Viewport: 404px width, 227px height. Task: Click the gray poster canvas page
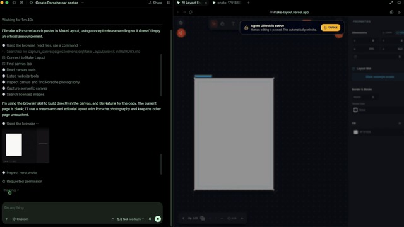[x=234, y=134]
